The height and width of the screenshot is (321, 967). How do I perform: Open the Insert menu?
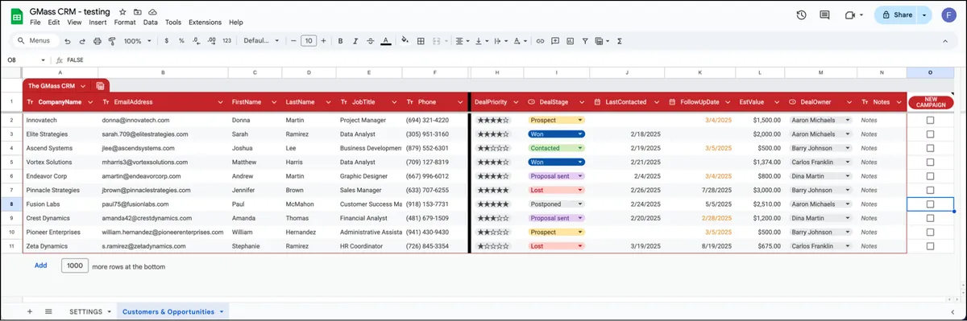coord(98,23)
